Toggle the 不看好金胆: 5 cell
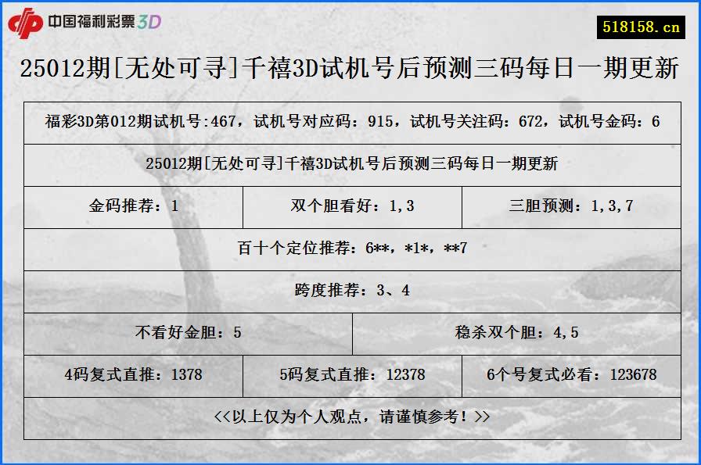The width and height of the screenshot is (701, 465). [x=188, y=332]
